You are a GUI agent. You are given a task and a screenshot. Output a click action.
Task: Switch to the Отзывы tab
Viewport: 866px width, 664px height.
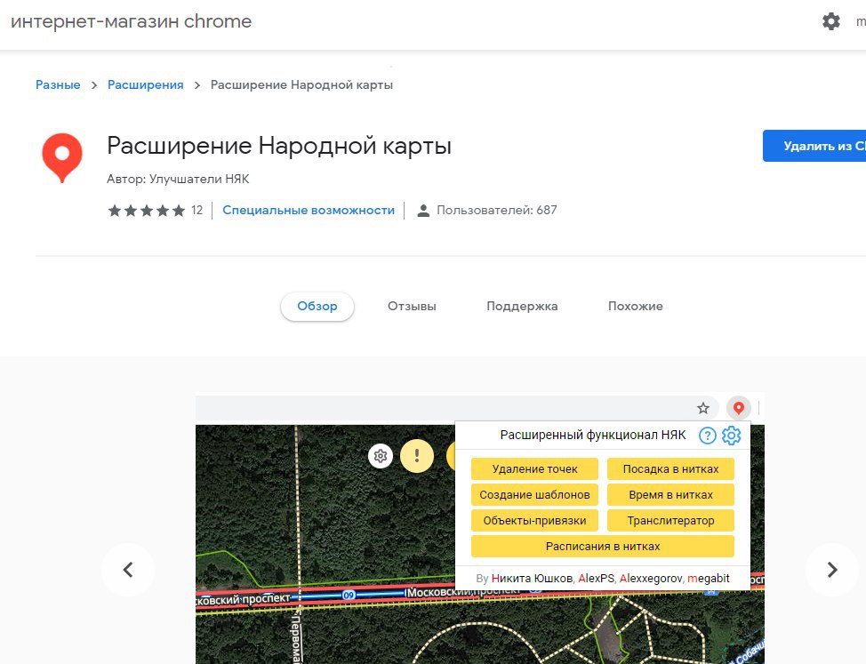coord(412,307)
